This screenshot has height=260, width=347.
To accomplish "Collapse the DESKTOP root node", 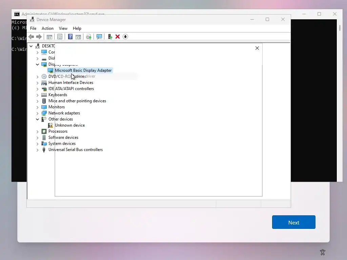I will pos(31,46).
